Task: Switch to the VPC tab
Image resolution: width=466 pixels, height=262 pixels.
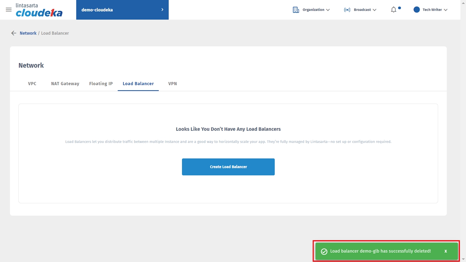Action: pos(32,84)
